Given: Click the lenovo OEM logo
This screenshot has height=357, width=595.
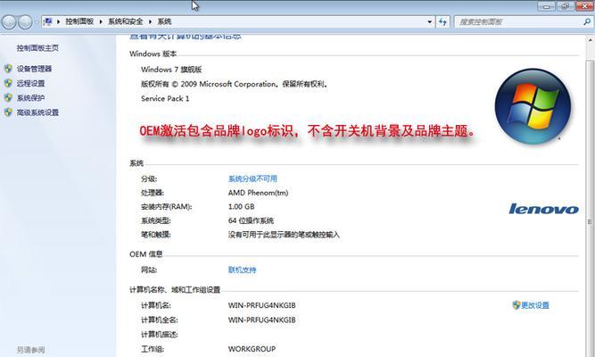Looking at the screenshot, I should point(544,209).
